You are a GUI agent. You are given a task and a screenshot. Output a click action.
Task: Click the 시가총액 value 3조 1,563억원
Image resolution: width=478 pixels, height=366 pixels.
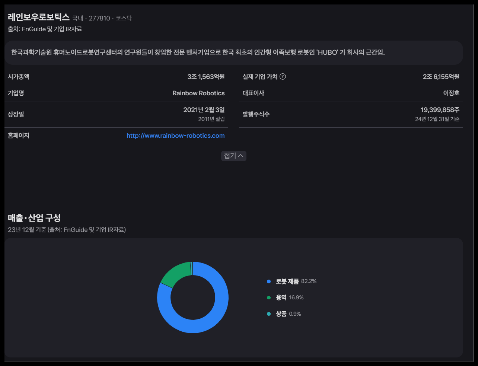pos(206,77)
